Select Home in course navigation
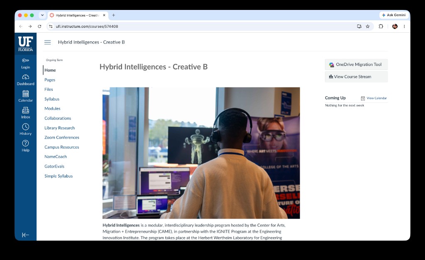 [x=50, y=70]
